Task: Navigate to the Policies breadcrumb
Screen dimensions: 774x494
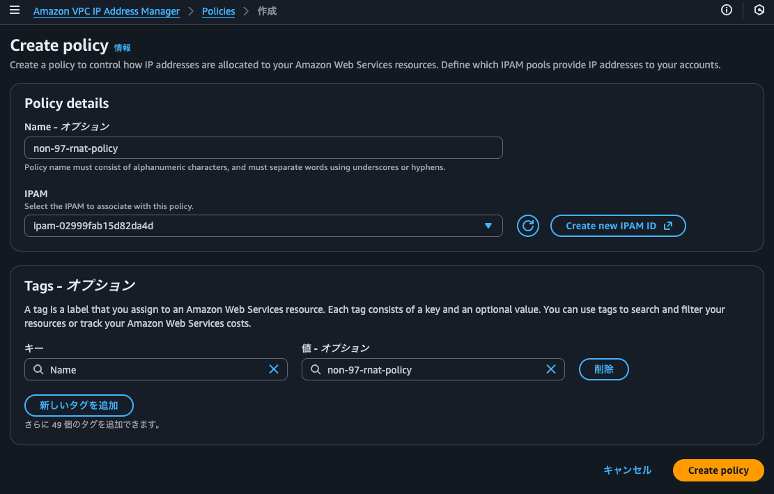Action: (218, 11)
